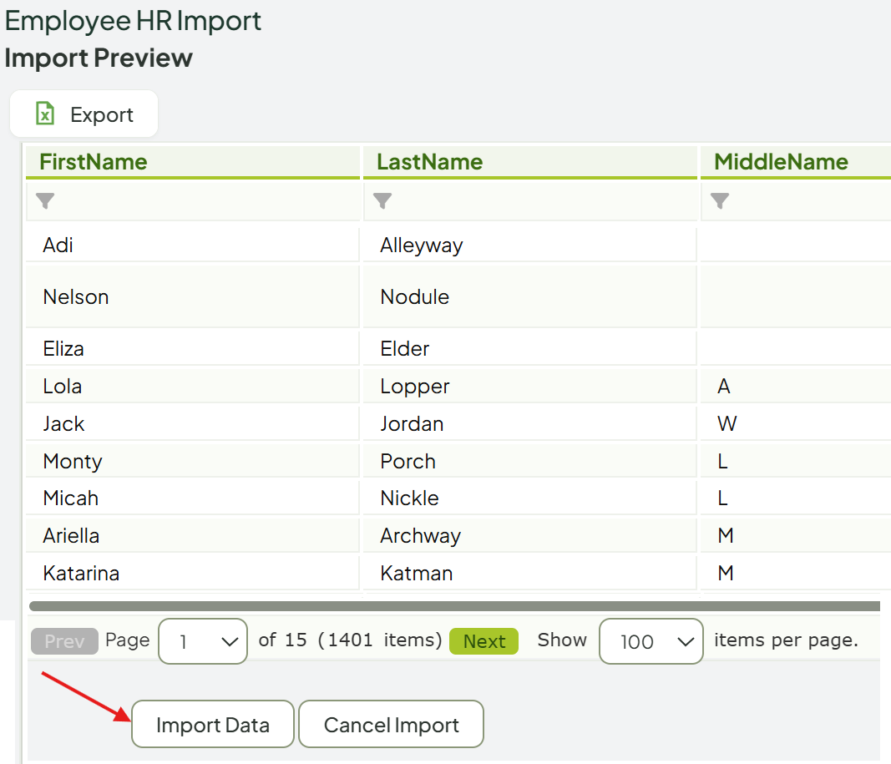Go to the Next page
Viewport: 891px width, 764px height.
[x=483, y=641]
